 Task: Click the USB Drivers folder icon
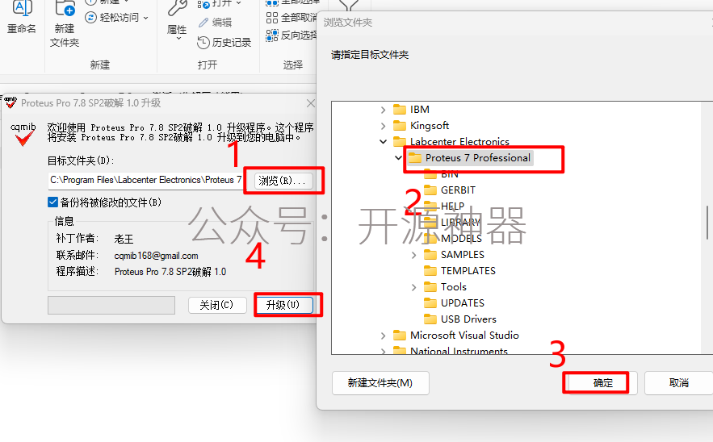click(x=430, y=319)
